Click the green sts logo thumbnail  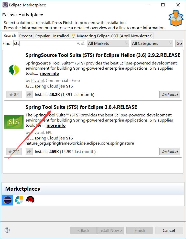click(14, 122)
